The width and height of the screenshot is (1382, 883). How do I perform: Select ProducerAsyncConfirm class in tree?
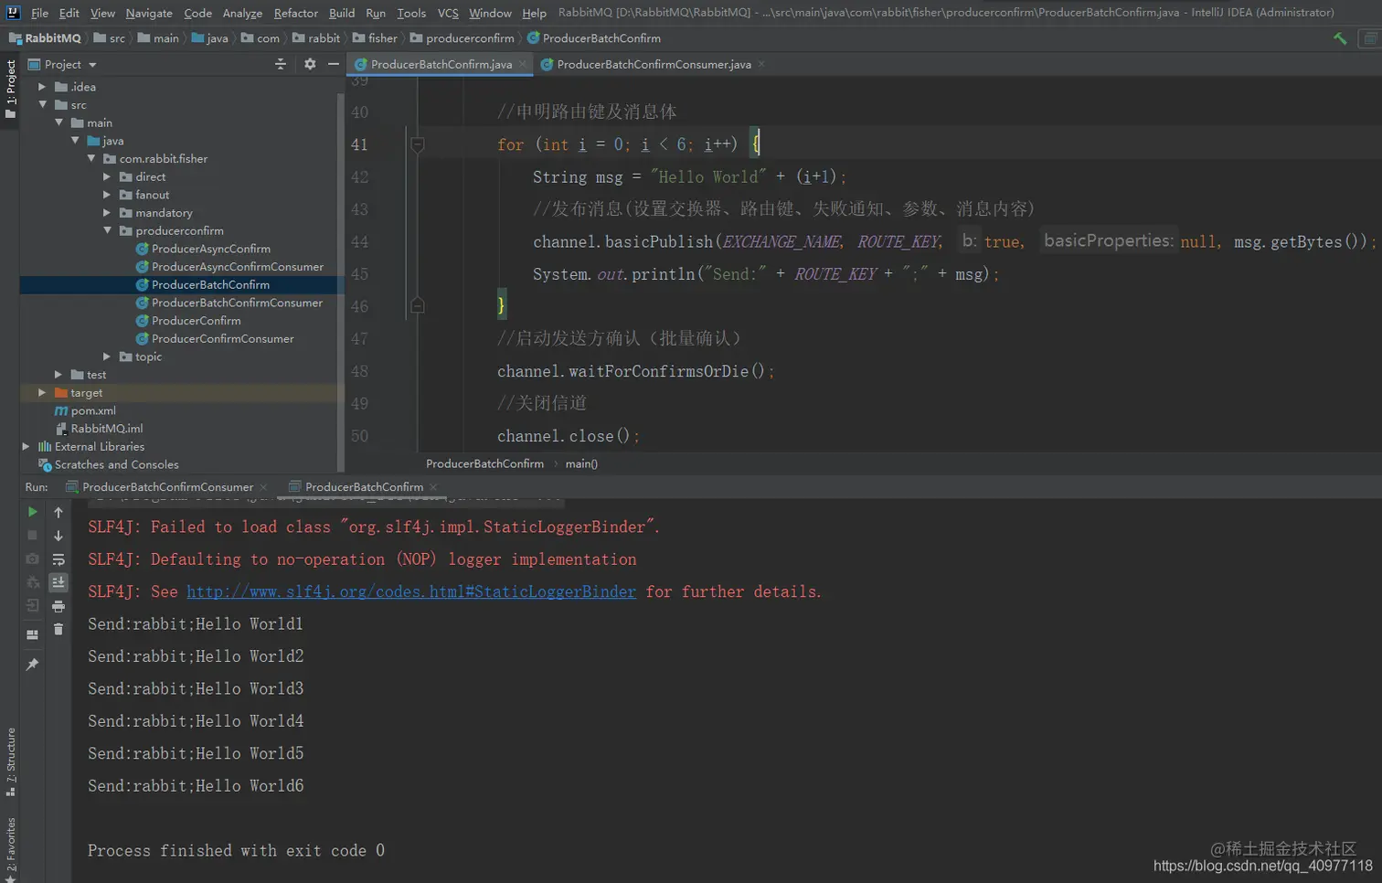[x=210, y=249]
